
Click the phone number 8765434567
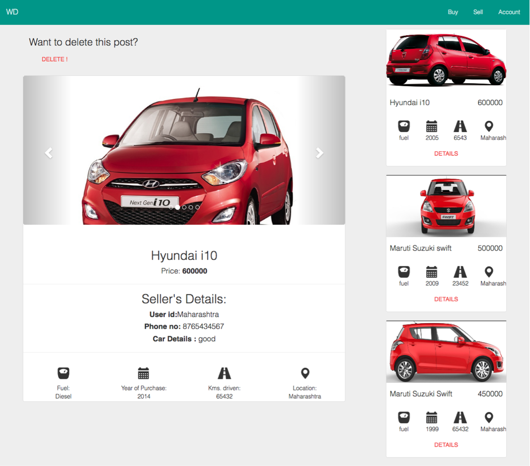[x=204, y=326]
